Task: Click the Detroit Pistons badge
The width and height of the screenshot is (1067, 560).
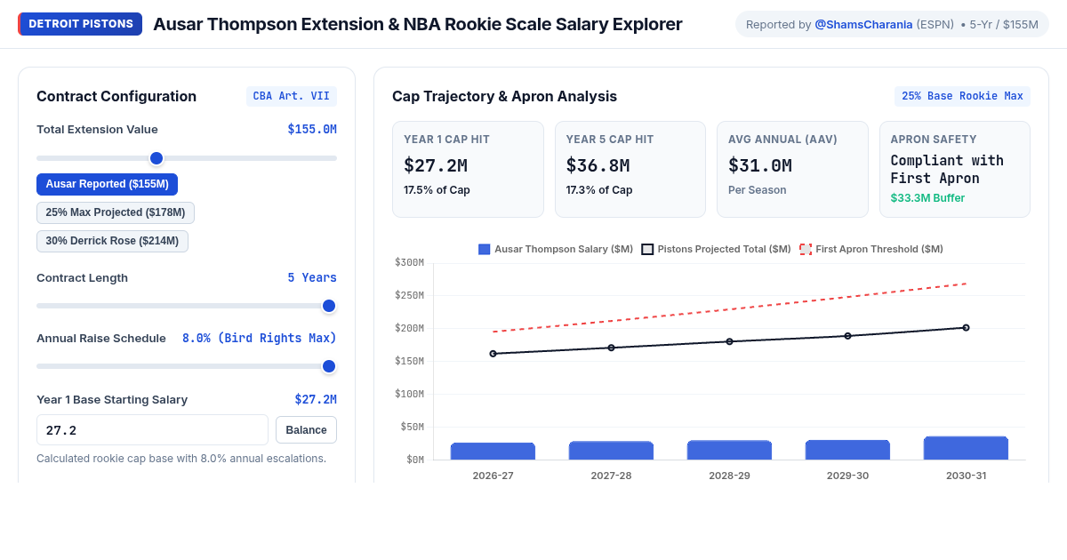Action: click(80, 24)
